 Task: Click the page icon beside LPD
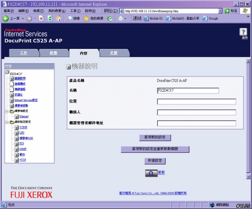(x=17, y=133)
